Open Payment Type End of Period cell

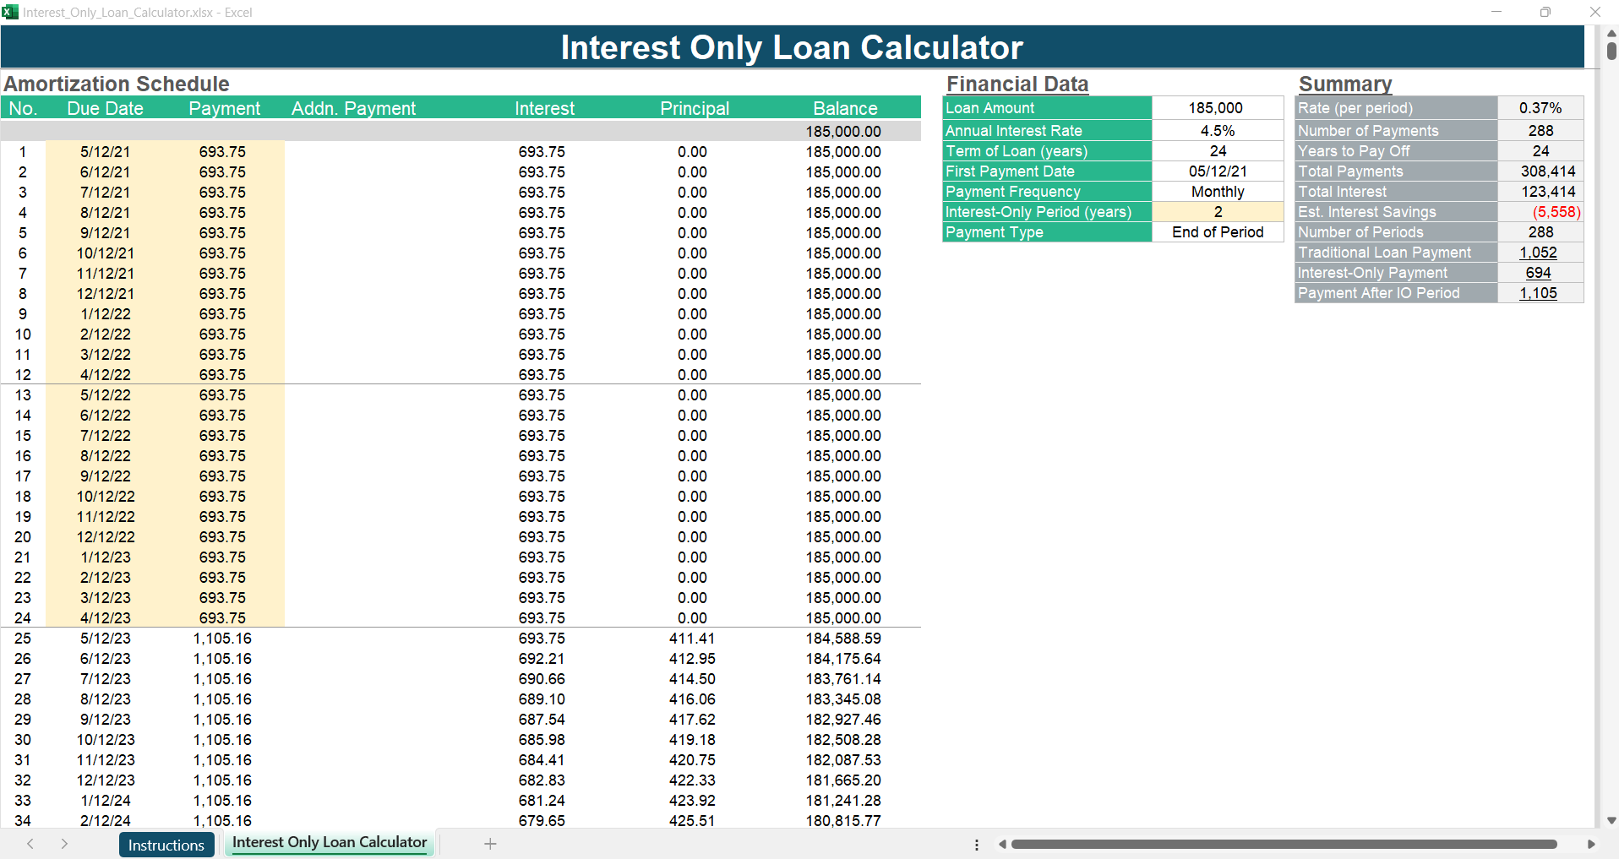click(1217, 232)
